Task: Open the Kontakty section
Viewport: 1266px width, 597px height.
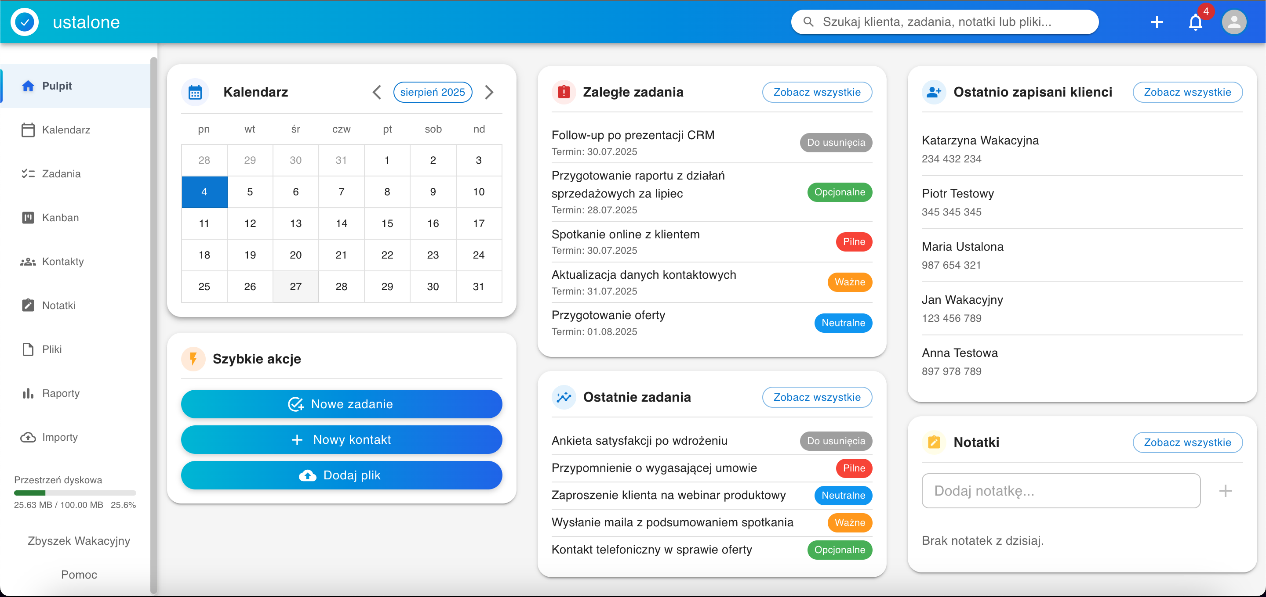Action: point(63,261)
